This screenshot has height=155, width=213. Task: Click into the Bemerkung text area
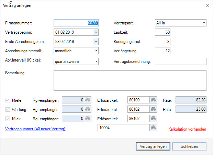[x=130, y=80]
